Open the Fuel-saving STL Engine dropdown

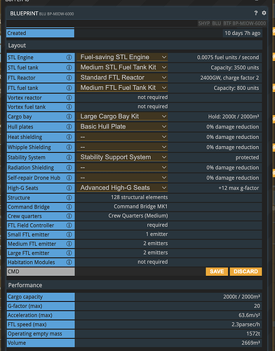pos(122,57)
